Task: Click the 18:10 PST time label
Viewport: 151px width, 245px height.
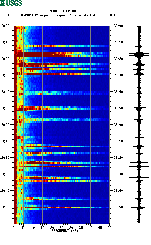Action: pyautogui.click(x=5, y=42)
